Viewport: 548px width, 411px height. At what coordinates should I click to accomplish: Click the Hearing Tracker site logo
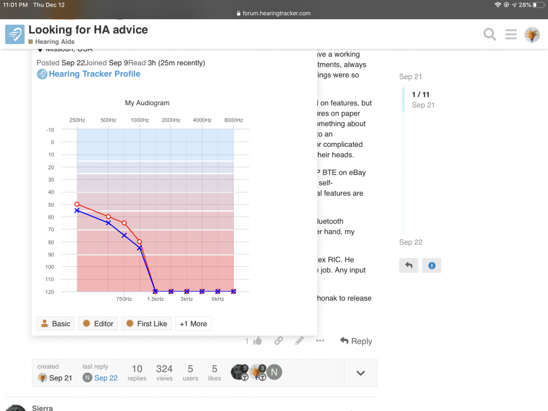(x=15, y=34)
